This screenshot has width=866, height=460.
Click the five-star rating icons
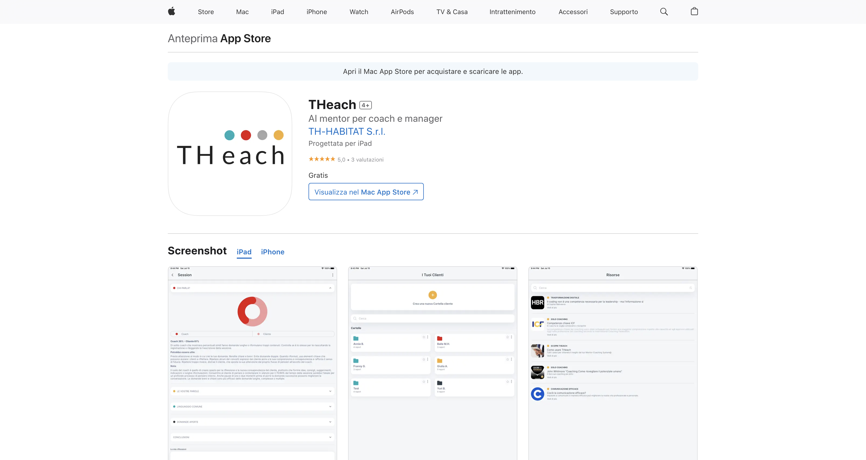[x=322, y=159]
